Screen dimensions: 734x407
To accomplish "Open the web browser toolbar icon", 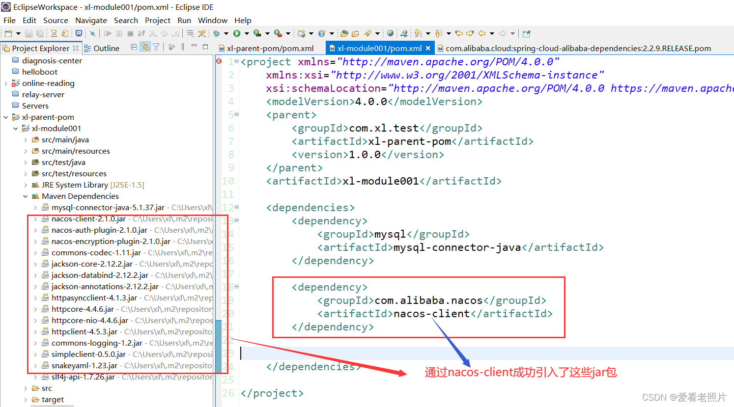I will click(390, 33).
